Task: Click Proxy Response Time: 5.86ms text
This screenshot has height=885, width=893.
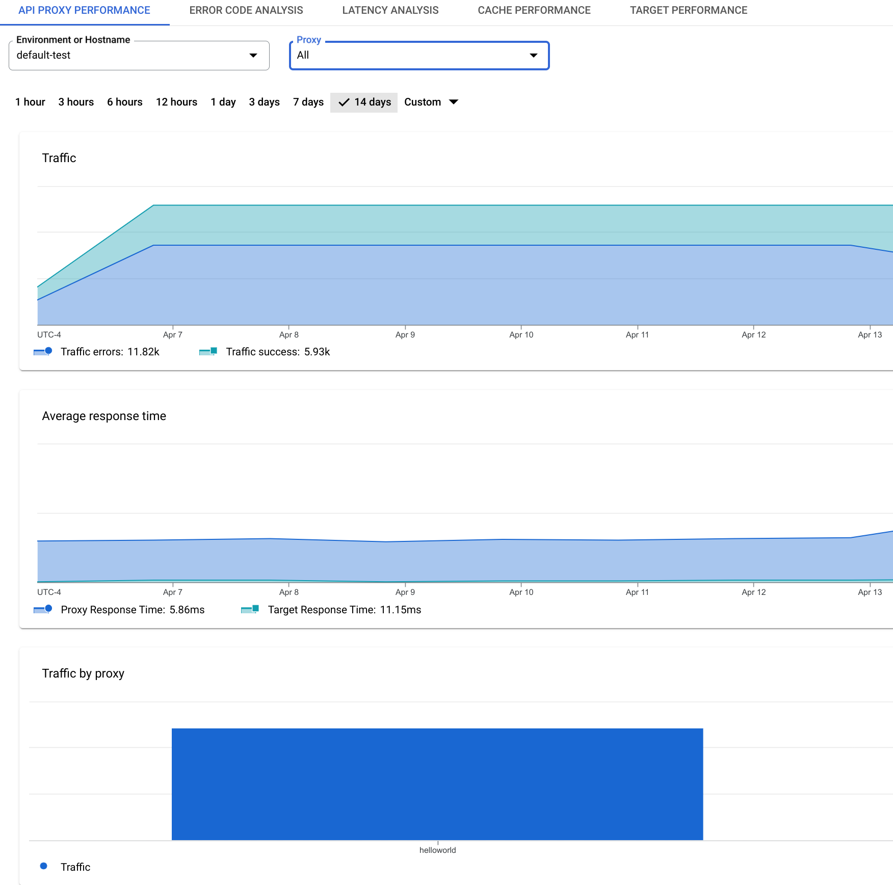Action: point(133,610)
